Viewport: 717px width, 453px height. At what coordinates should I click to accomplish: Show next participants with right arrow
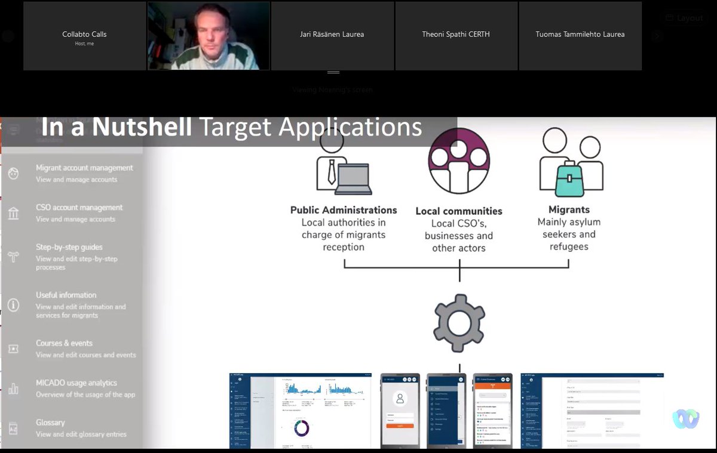coord(657,36)
